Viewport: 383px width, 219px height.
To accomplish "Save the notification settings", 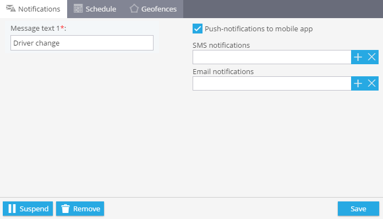I will point(358,209).
